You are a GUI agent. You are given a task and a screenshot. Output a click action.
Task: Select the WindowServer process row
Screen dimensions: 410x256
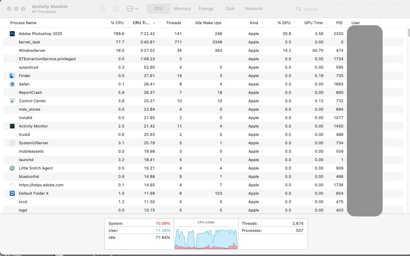(x=204, y=50)
